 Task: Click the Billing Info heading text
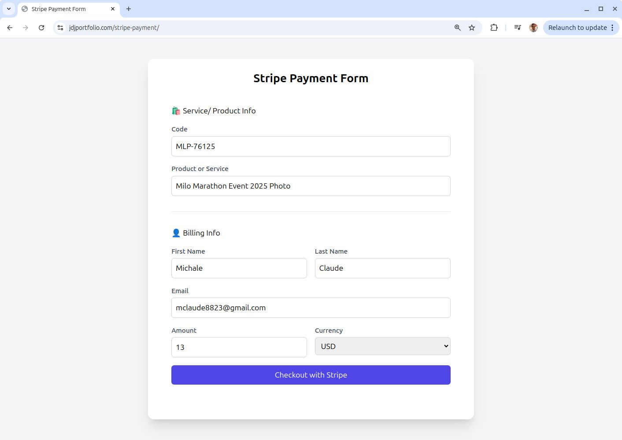pos(201,233)
